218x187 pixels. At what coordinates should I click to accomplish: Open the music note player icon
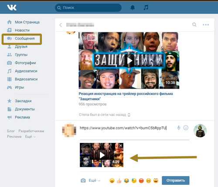pyautogui.click(x=146, y=7)
